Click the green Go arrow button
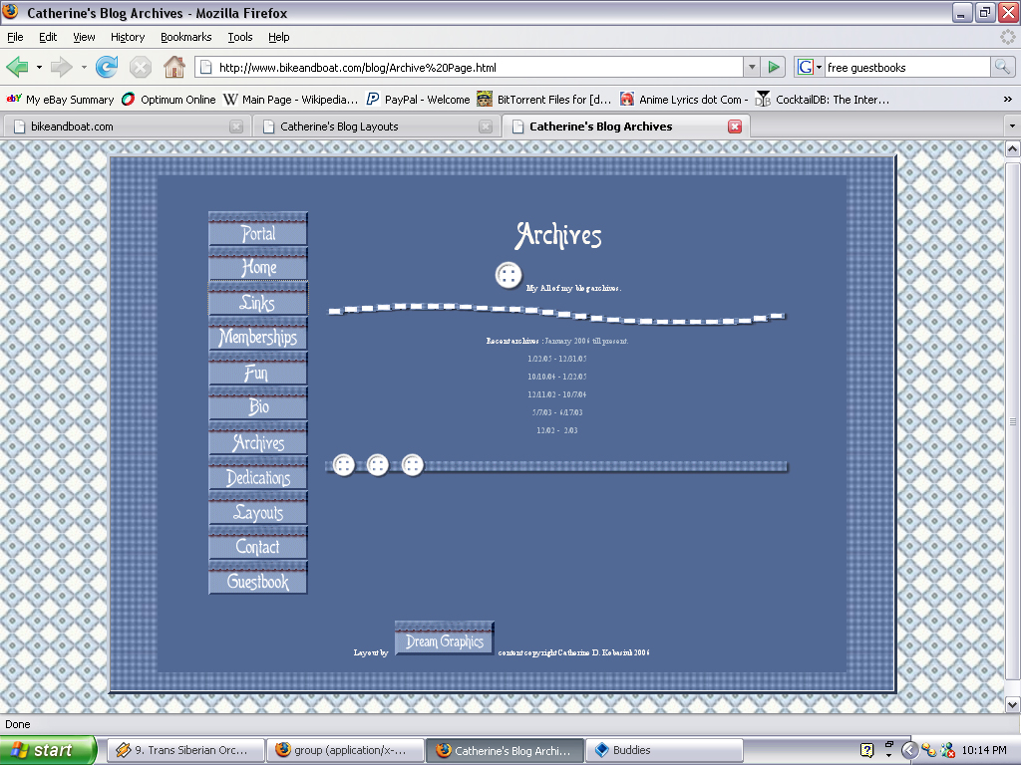 (774, 68)
